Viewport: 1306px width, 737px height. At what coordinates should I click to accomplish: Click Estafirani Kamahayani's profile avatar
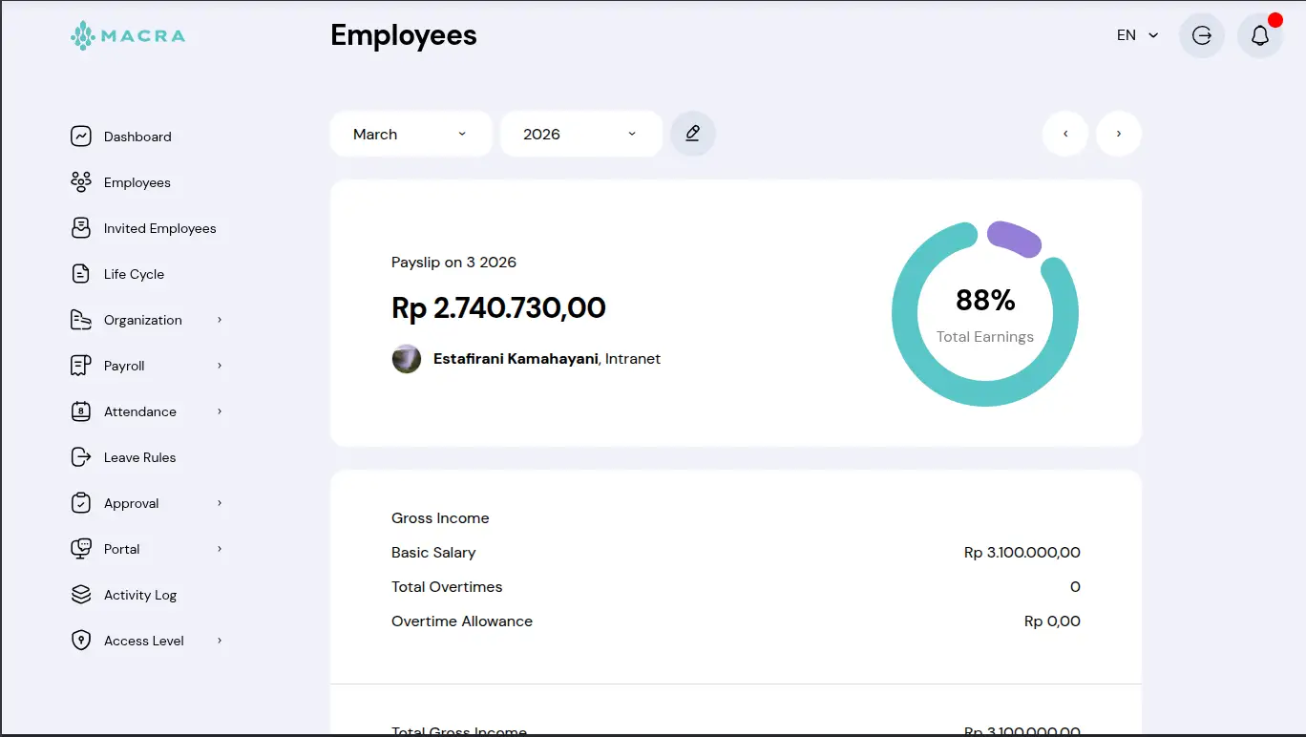[x=407, y=359]
